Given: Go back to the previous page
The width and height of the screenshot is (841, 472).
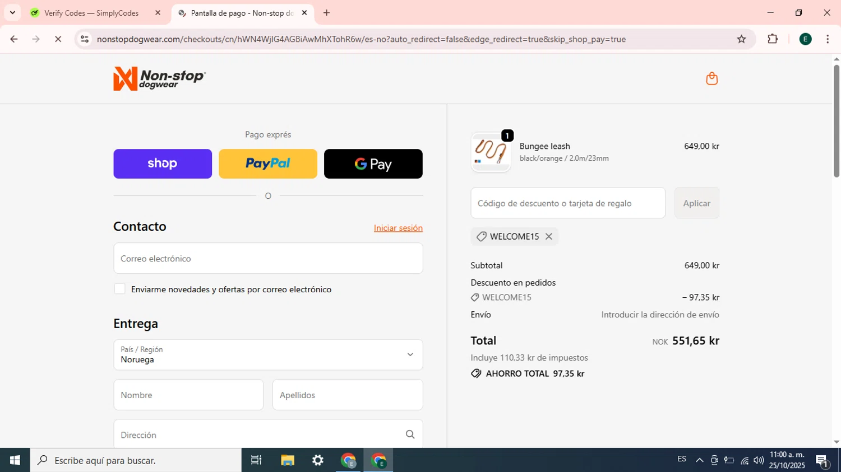Looking at the screenshot, I should [x=14, y=39].
